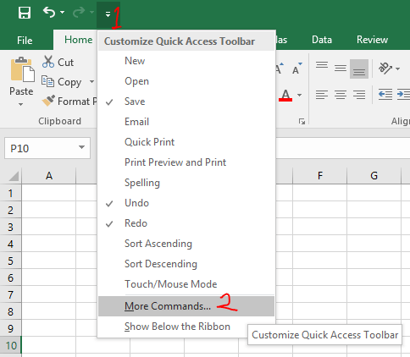This screenshot has height=357, width=410.
Task: Enable Touch/Mouse Mode menu item
Action: click(186, 284)
